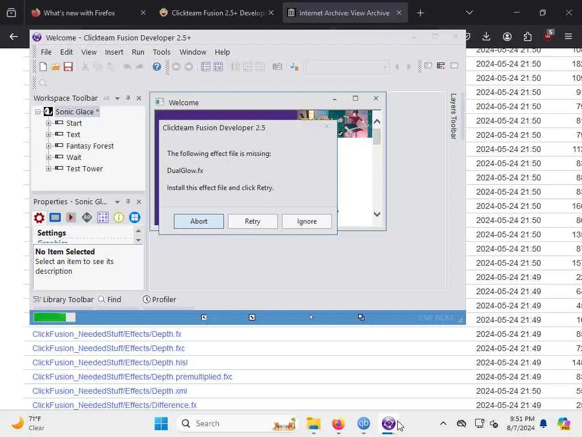Open the empty combo box in the toolbar

347,67
